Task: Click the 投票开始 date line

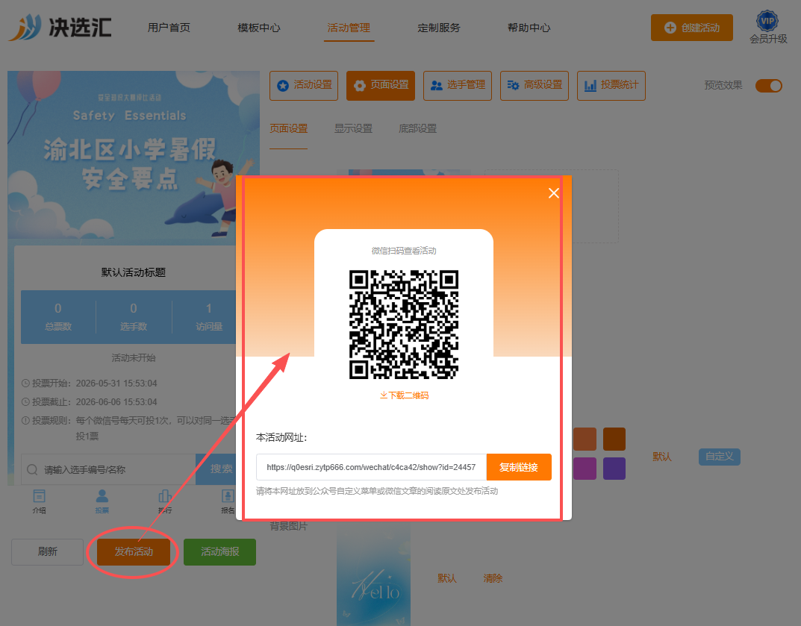Action: pos(90,384)
